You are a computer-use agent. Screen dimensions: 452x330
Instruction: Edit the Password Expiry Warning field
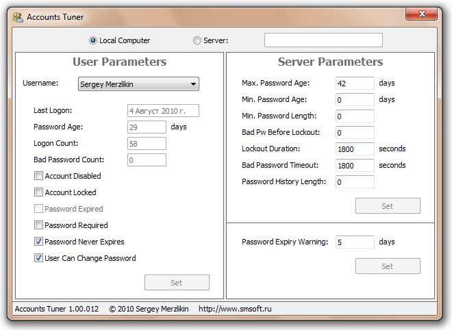(355, 242)
